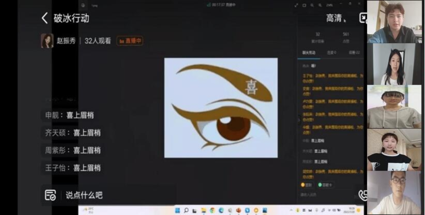This screenshot has height=215, width=425.
Task: Click the second magnifier zoom icon in toolbar
Action: pyautogui.click(x=320, y=5)
